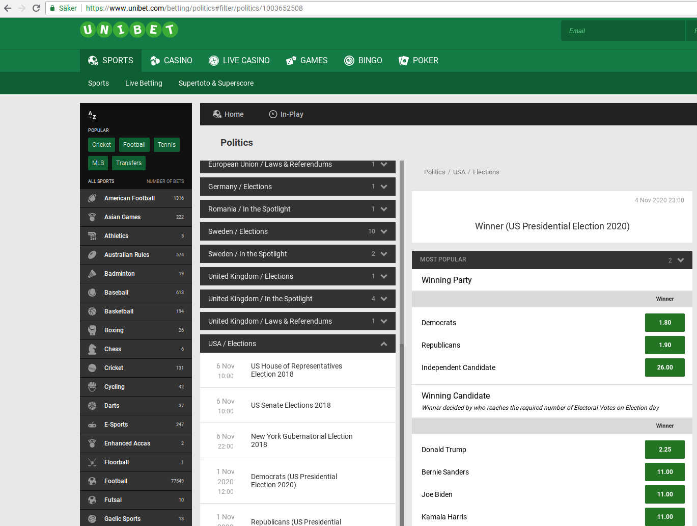
Task: Click the Enhanced Accas medal icon
Action: (92, 443)
